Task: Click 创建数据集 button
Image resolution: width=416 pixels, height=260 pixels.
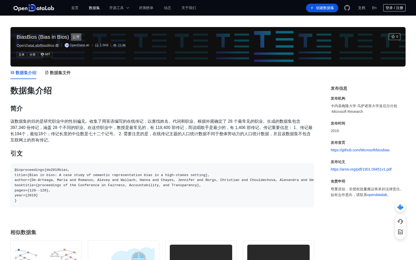Action: click(322, 8)
